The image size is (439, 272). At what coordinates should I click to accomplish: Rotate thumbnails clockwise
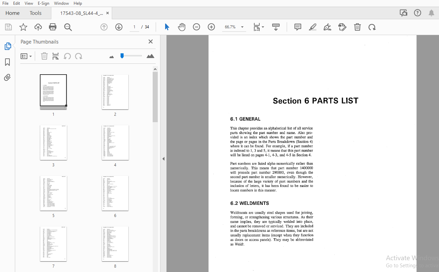pos(79,56)
